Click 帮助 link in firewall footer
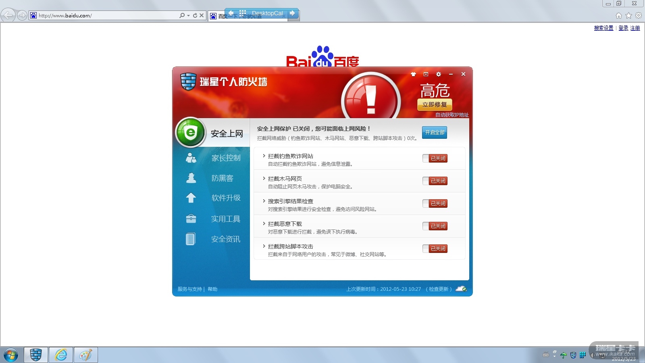This screenshot has width=645, height=363. tap(212, 289)
